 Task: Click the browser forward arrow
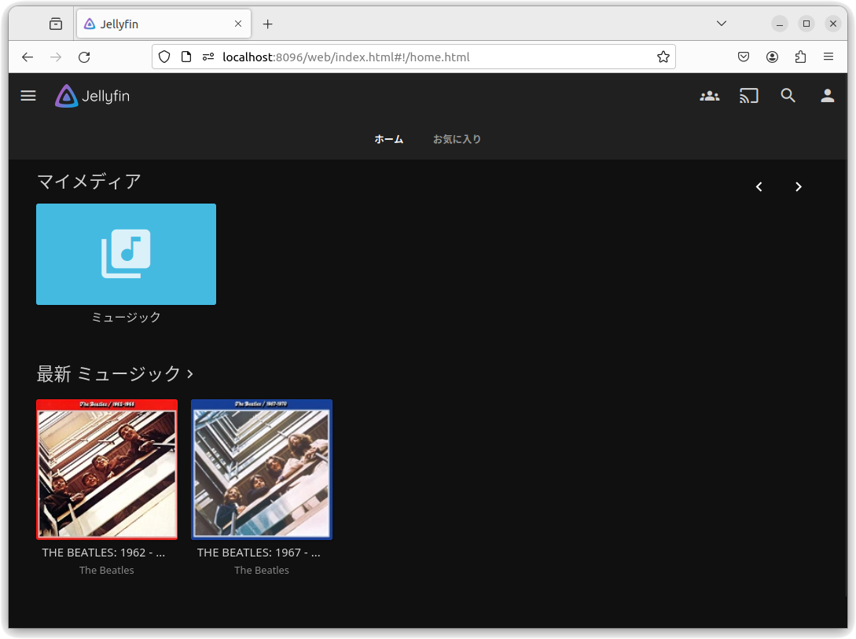[x=56, y=57]
